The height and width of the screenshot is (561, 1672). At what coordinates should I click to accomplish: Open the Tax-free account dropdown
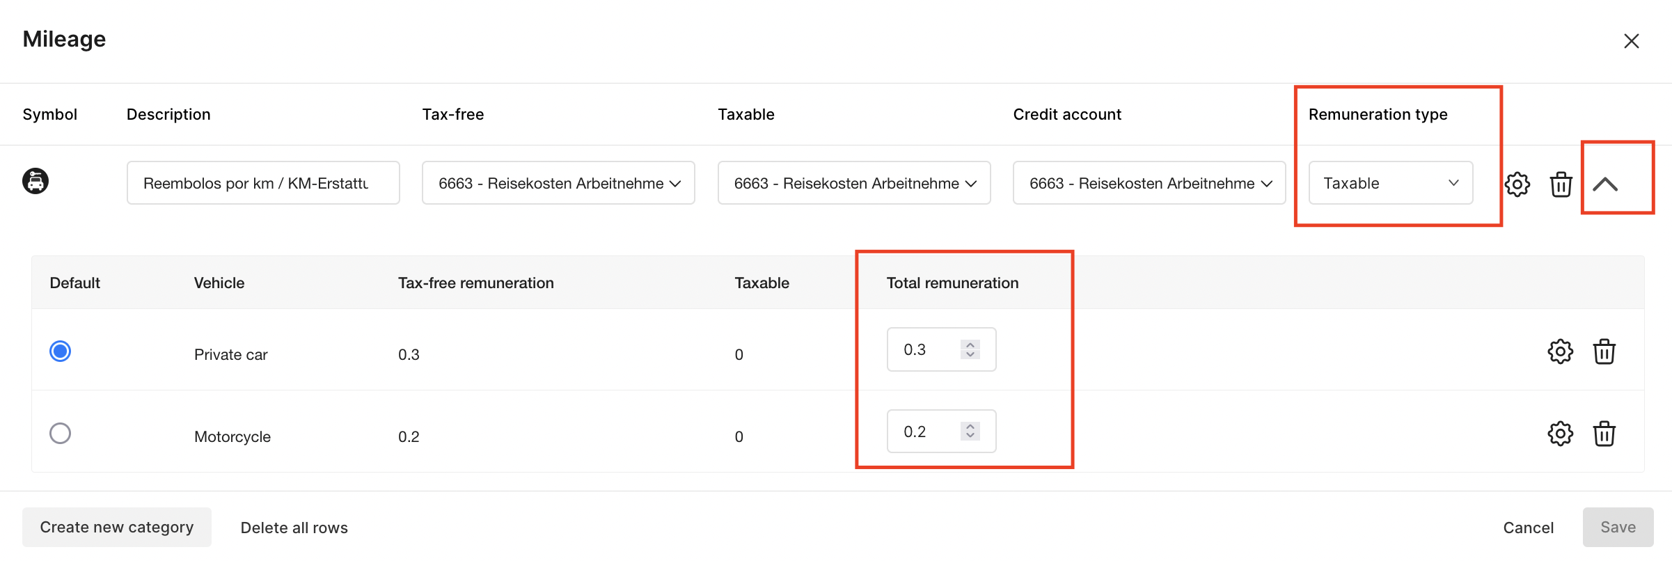(558, 183)
